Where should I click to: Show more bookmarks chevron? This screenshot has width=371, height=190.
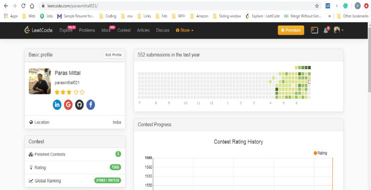pos(329,16)
